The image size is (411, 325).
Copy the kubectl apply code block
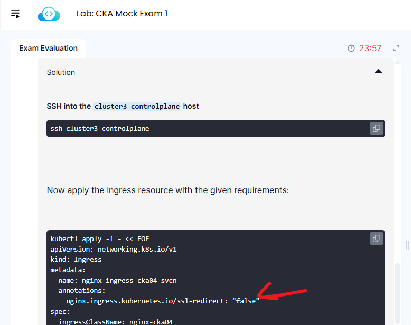pyautogui.click(x=376, y=238)
